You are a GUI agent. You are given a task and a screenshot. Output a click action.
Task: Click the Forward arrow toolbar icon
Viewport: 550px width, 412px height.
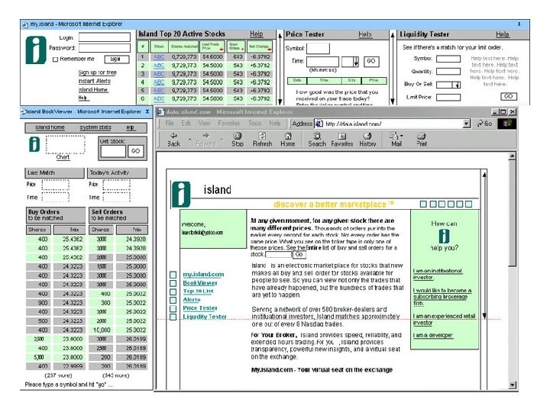(206, 136)
